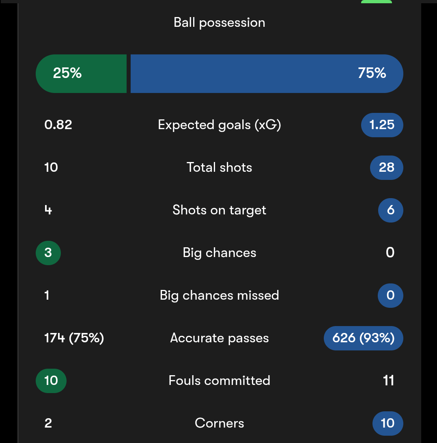Click the green 10 fouls committed badge

tap(51, 380)
